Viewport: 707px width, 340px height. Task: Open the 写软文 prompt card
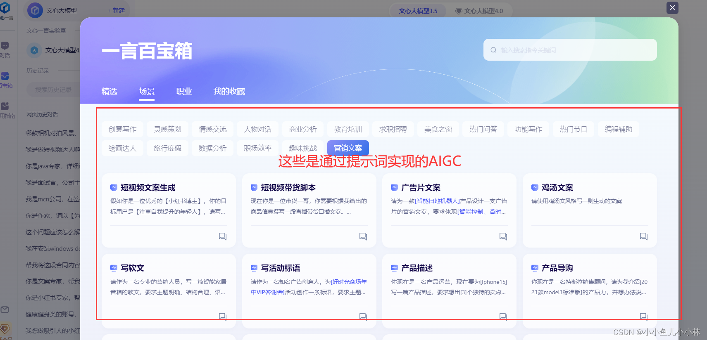[169, 291]
